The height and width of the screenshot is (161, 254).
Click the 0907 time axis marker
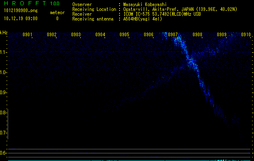point(173,35)
